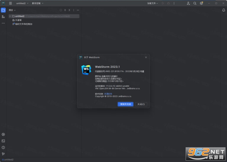This screenshot has height=162, width=227.
Task: Open the Problems tool window icon
Action: 3,148
